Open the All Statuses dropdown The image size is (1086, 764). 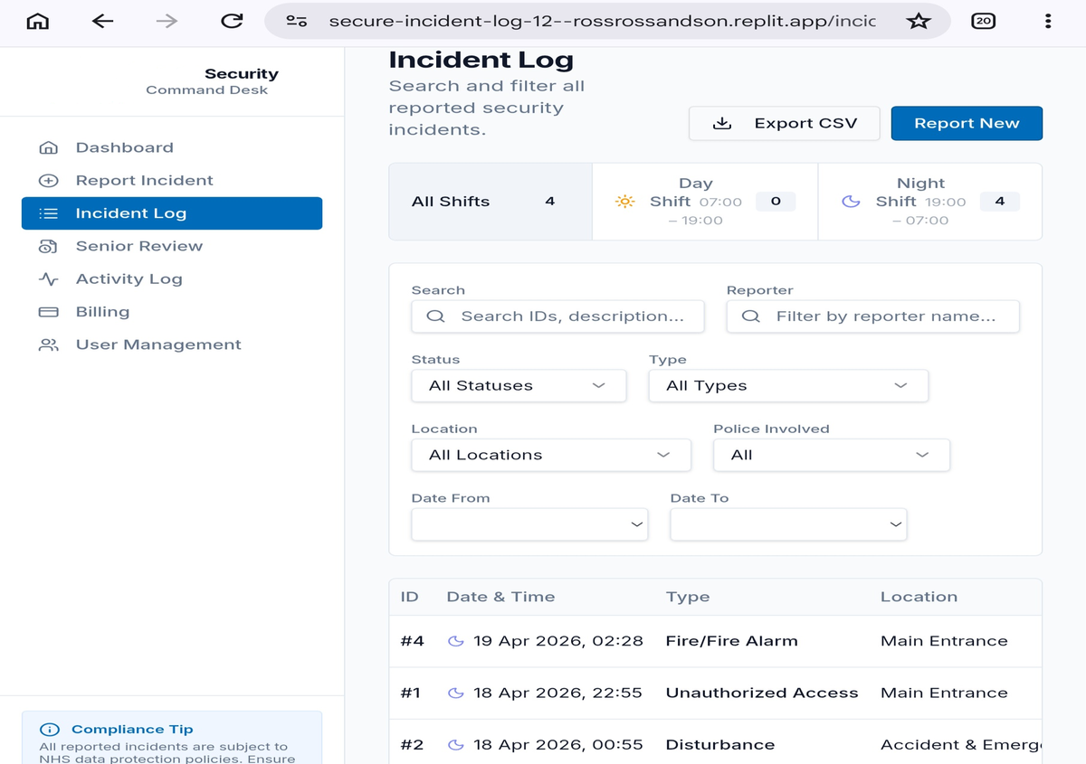[519, 386]
